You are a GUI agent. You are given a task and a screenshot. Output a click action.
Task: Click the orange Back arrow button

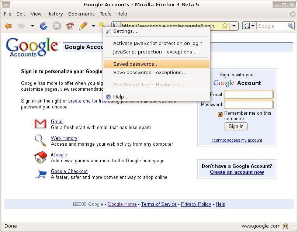(x=8, y=26)
